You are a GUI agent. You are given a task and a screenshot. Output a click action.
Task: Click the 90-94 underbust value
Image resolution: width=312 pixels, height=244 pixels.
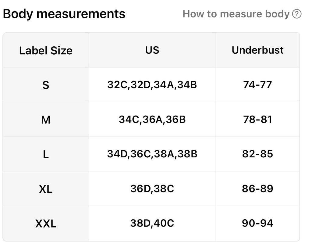point(257,223)
